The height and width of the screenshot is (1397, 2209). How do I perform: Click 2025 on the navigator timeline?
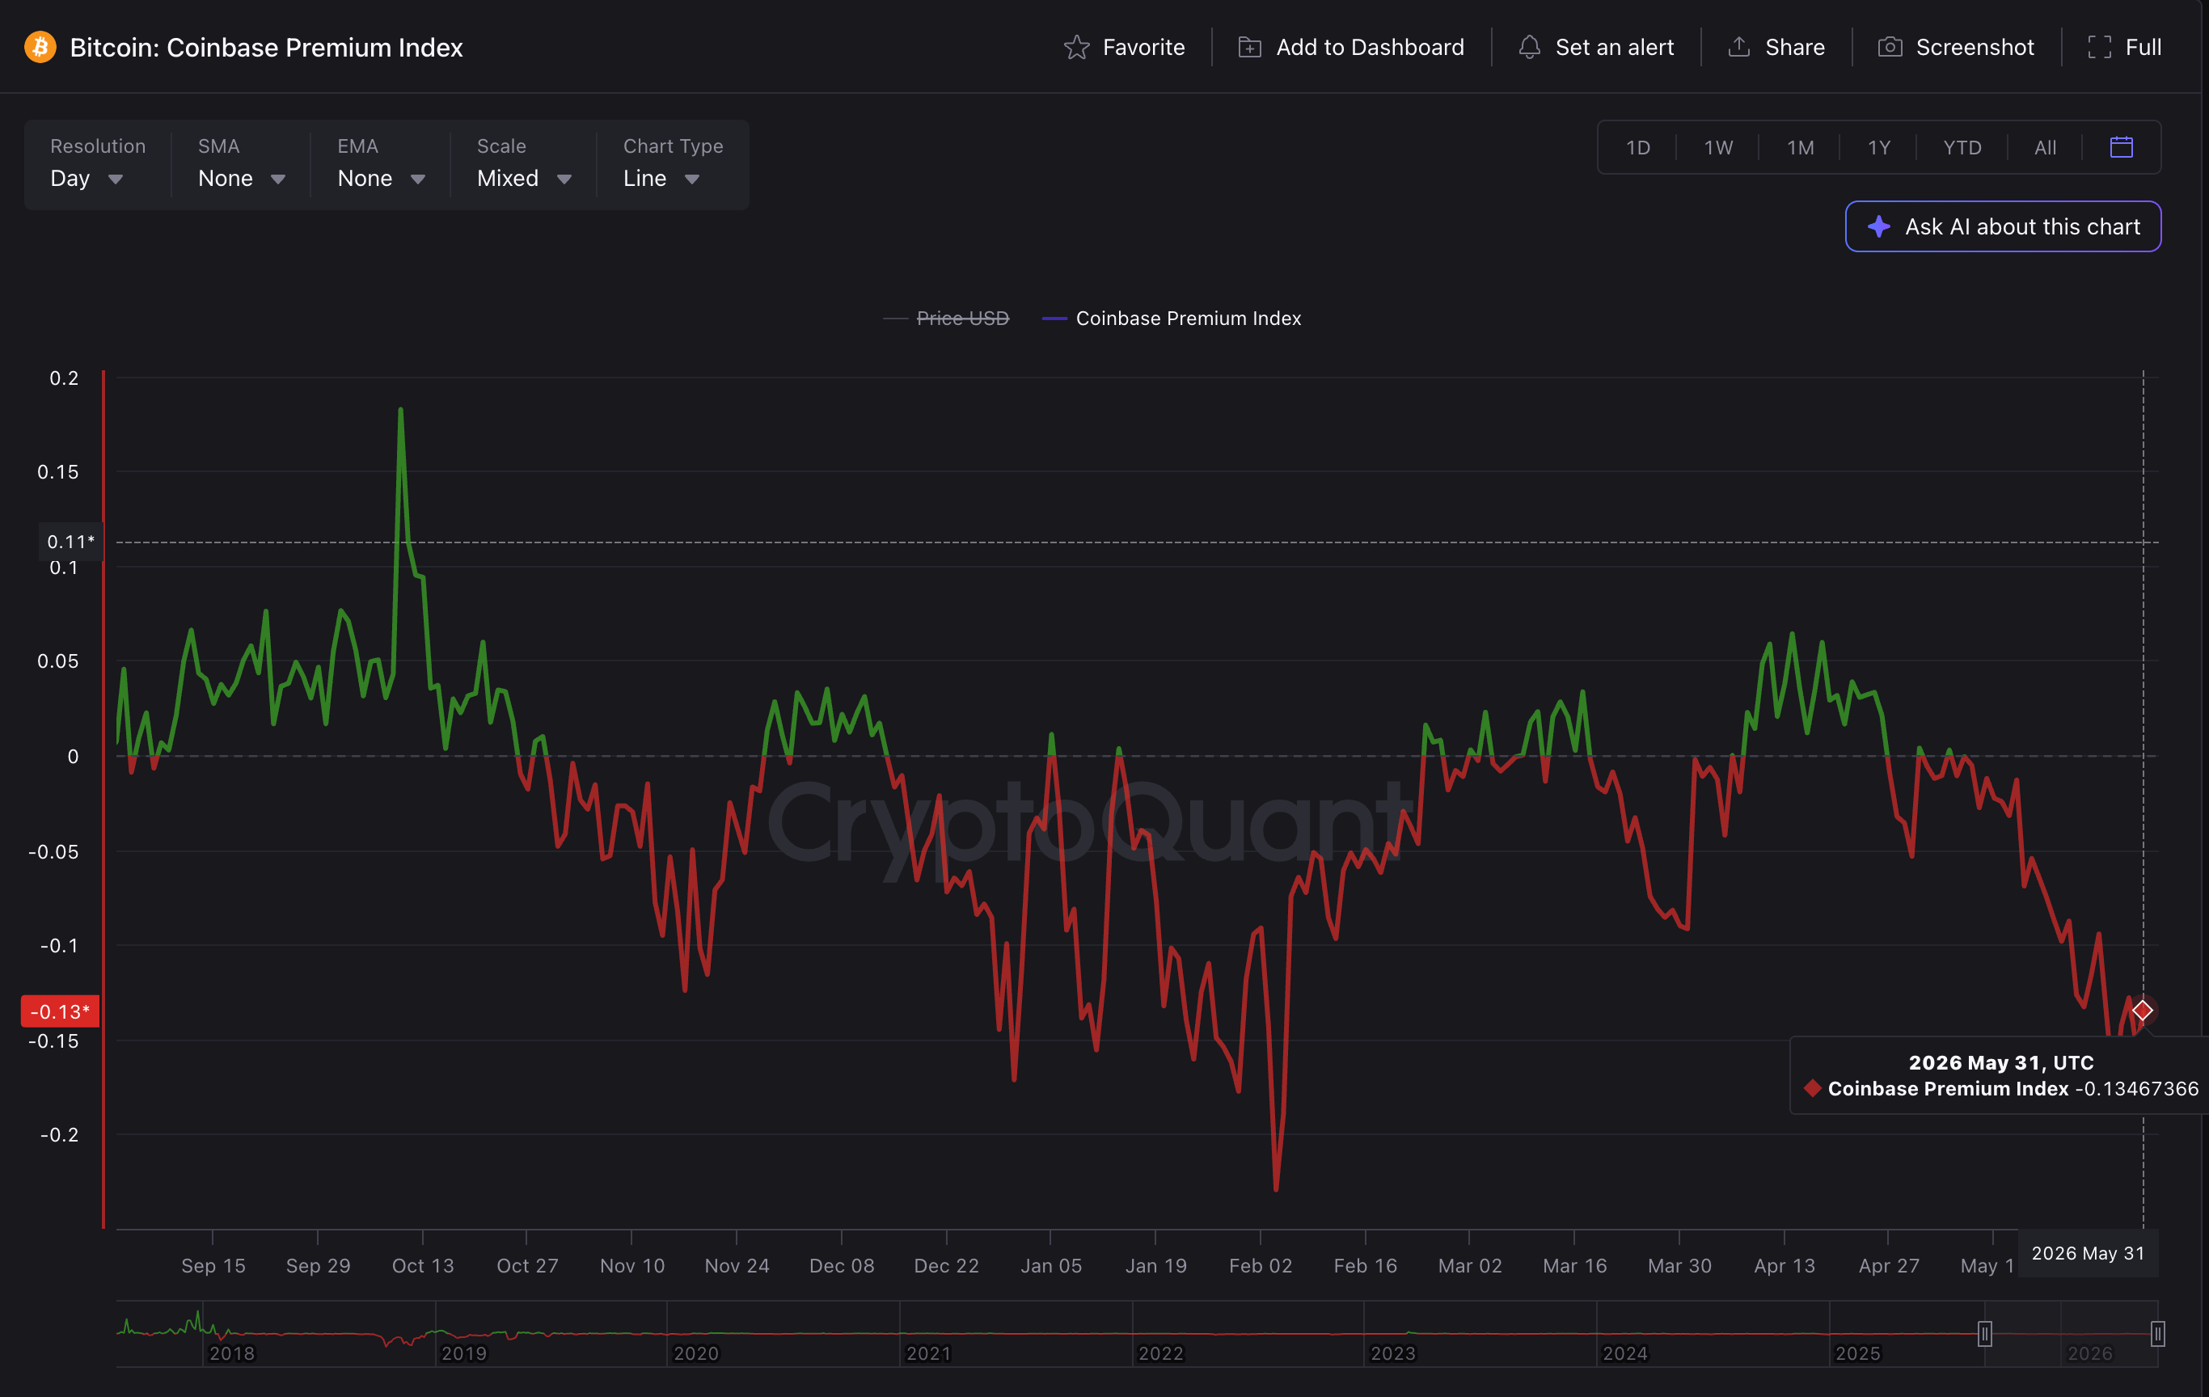(1857, 1353)
